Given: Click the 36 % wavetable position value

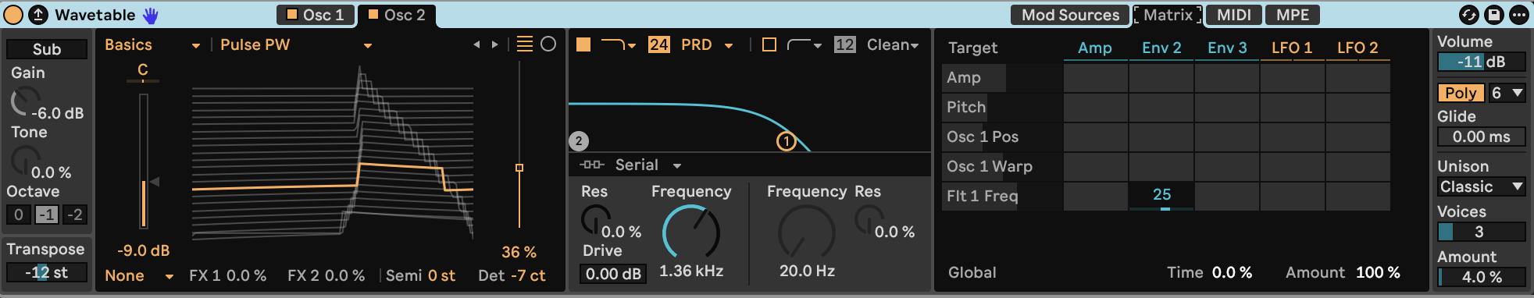Looking at the screenshot, I should click(519, 253).
